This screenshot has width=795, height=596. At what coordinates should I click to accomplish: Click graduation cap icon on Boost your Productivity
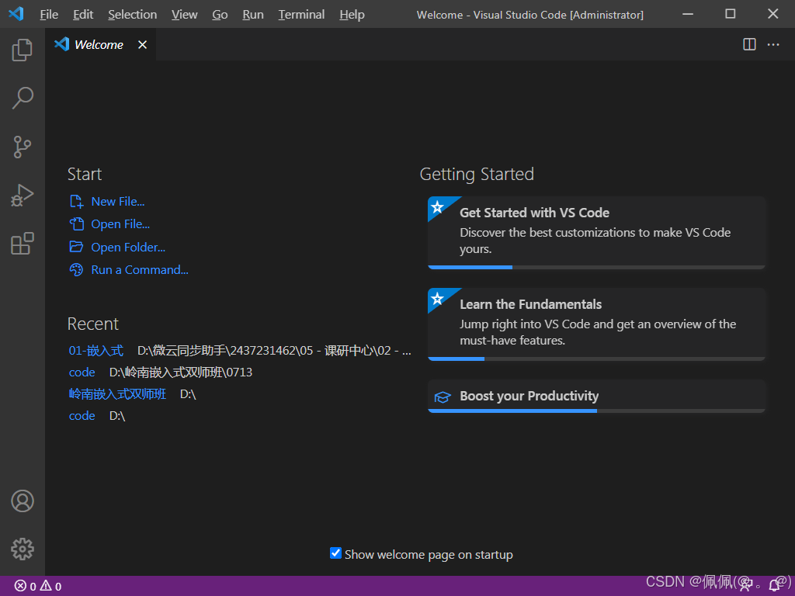443,397
